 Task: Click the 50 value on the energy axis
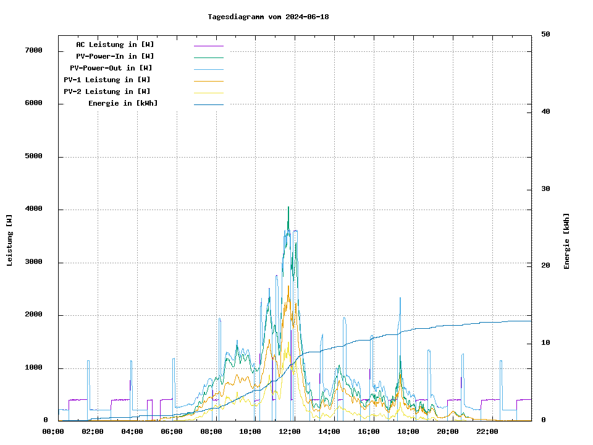coord(545,34)
